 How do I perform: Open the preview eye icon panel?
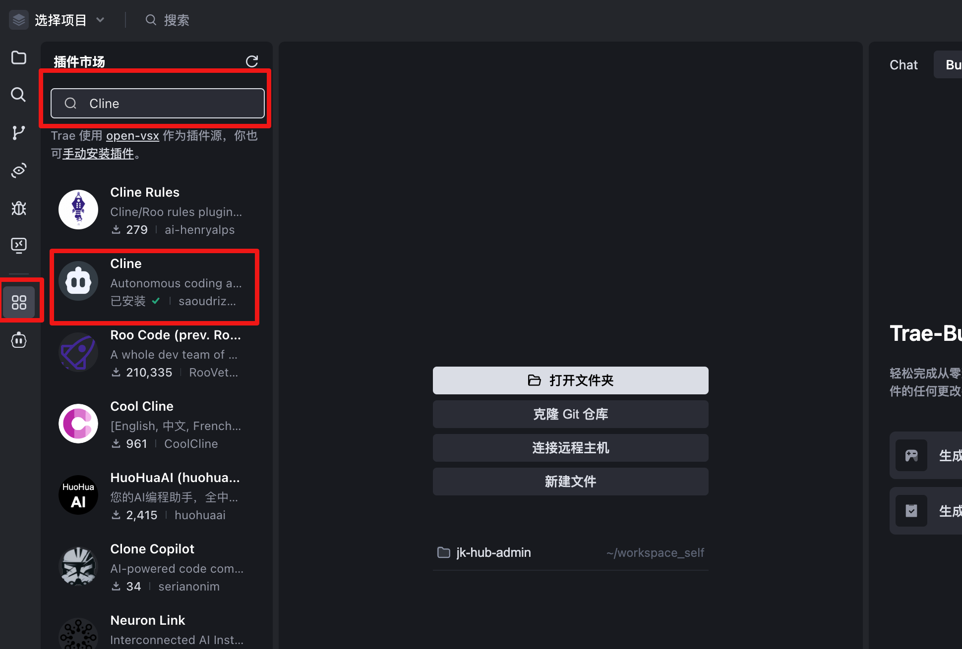point(18,170)
